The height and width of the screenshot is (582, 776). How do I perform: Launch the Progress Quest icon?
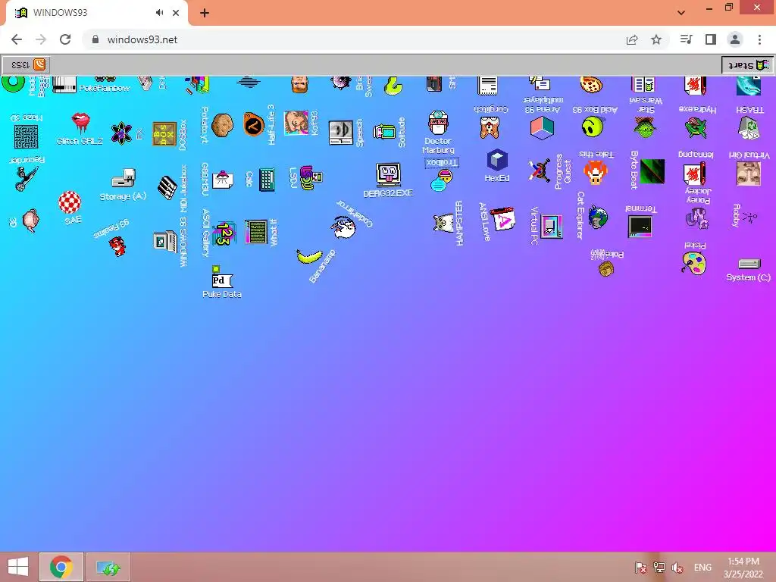(540, 171)
